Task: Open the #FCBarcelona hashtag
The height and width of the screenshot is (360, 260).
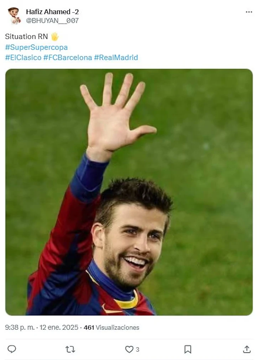Action: coord(68,57)
